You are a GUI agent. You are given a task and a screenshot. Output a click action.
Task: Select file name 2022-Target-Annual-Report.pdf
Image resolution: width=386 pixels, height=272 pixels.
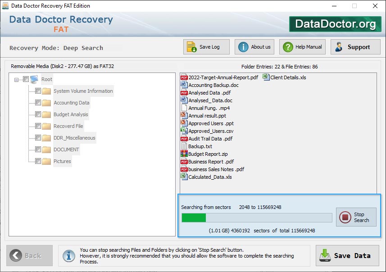pyautogui.click(x=223, y=77)
